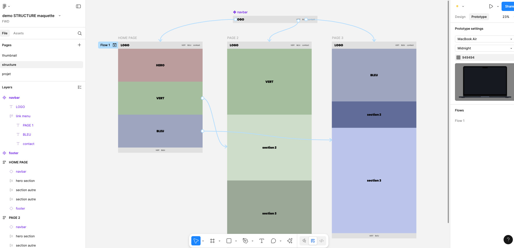Open the Midnight device color dropdown

click(484, 48)
